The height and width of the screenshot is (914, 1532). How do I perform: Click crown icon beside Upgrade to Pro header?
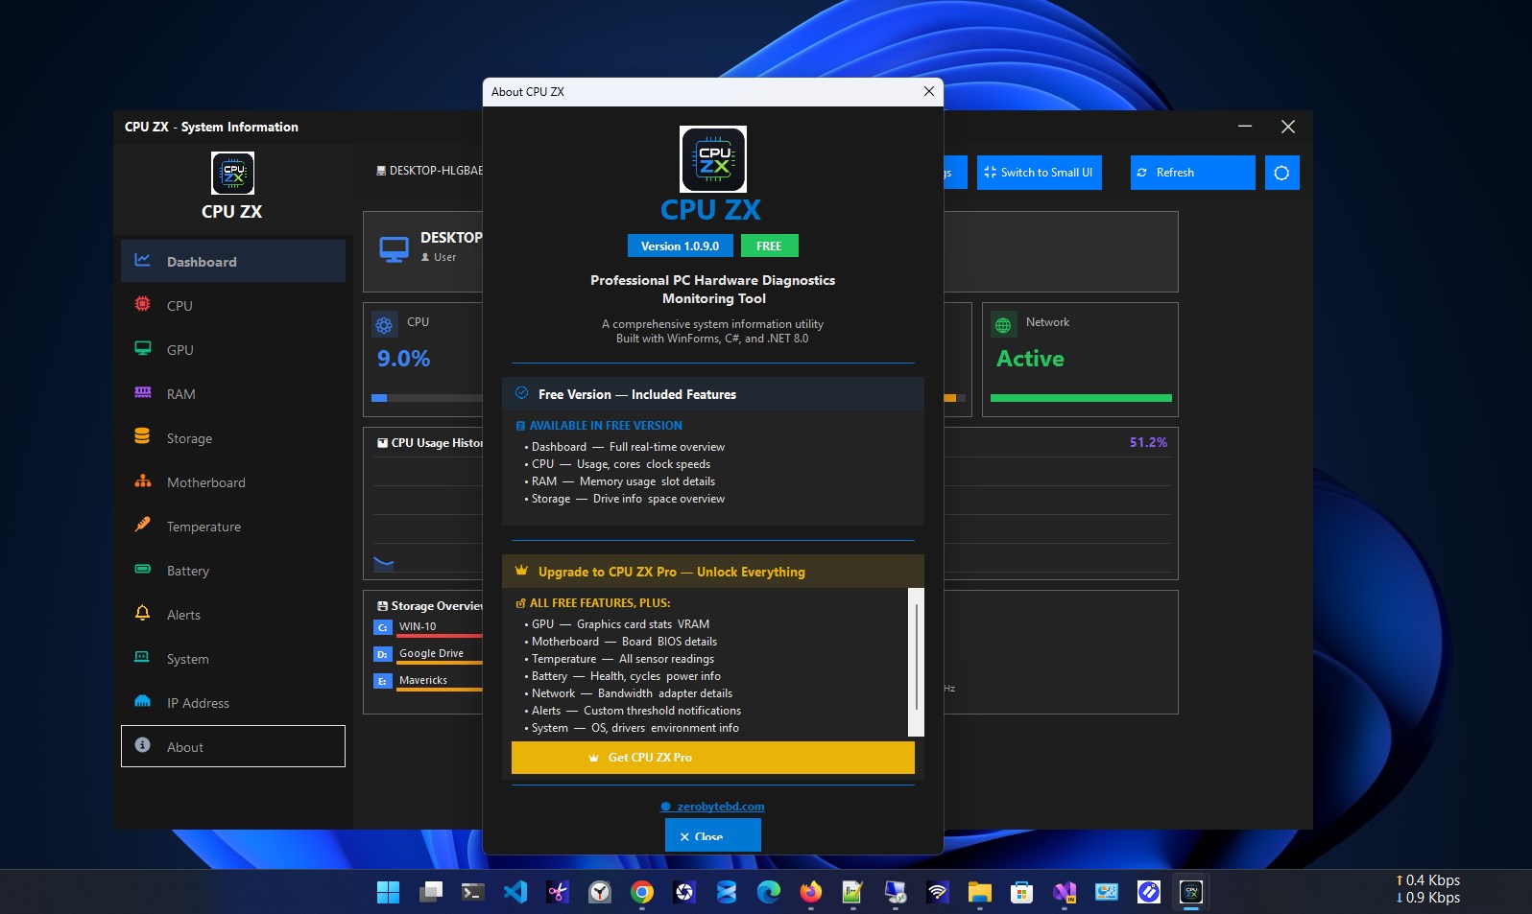[x=522, y=571]
